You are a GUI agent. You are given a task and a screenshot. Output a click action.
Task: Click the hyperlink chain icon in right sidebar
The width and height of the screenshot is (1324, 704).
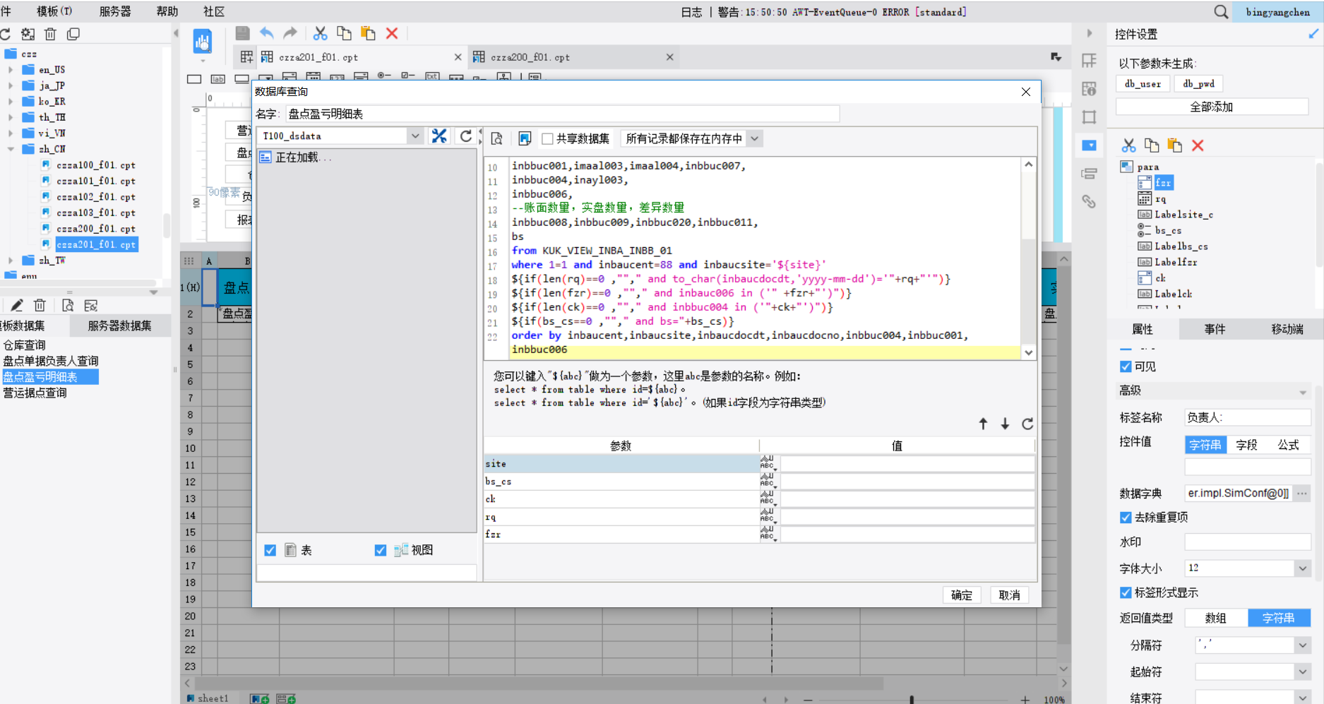(1090, 202)
